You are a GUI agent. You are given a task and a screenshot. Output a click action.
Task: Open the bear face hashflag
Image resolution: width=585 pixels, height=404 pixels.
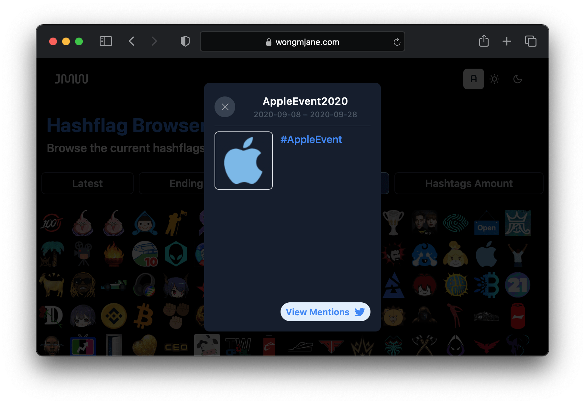tap(393, 316)
